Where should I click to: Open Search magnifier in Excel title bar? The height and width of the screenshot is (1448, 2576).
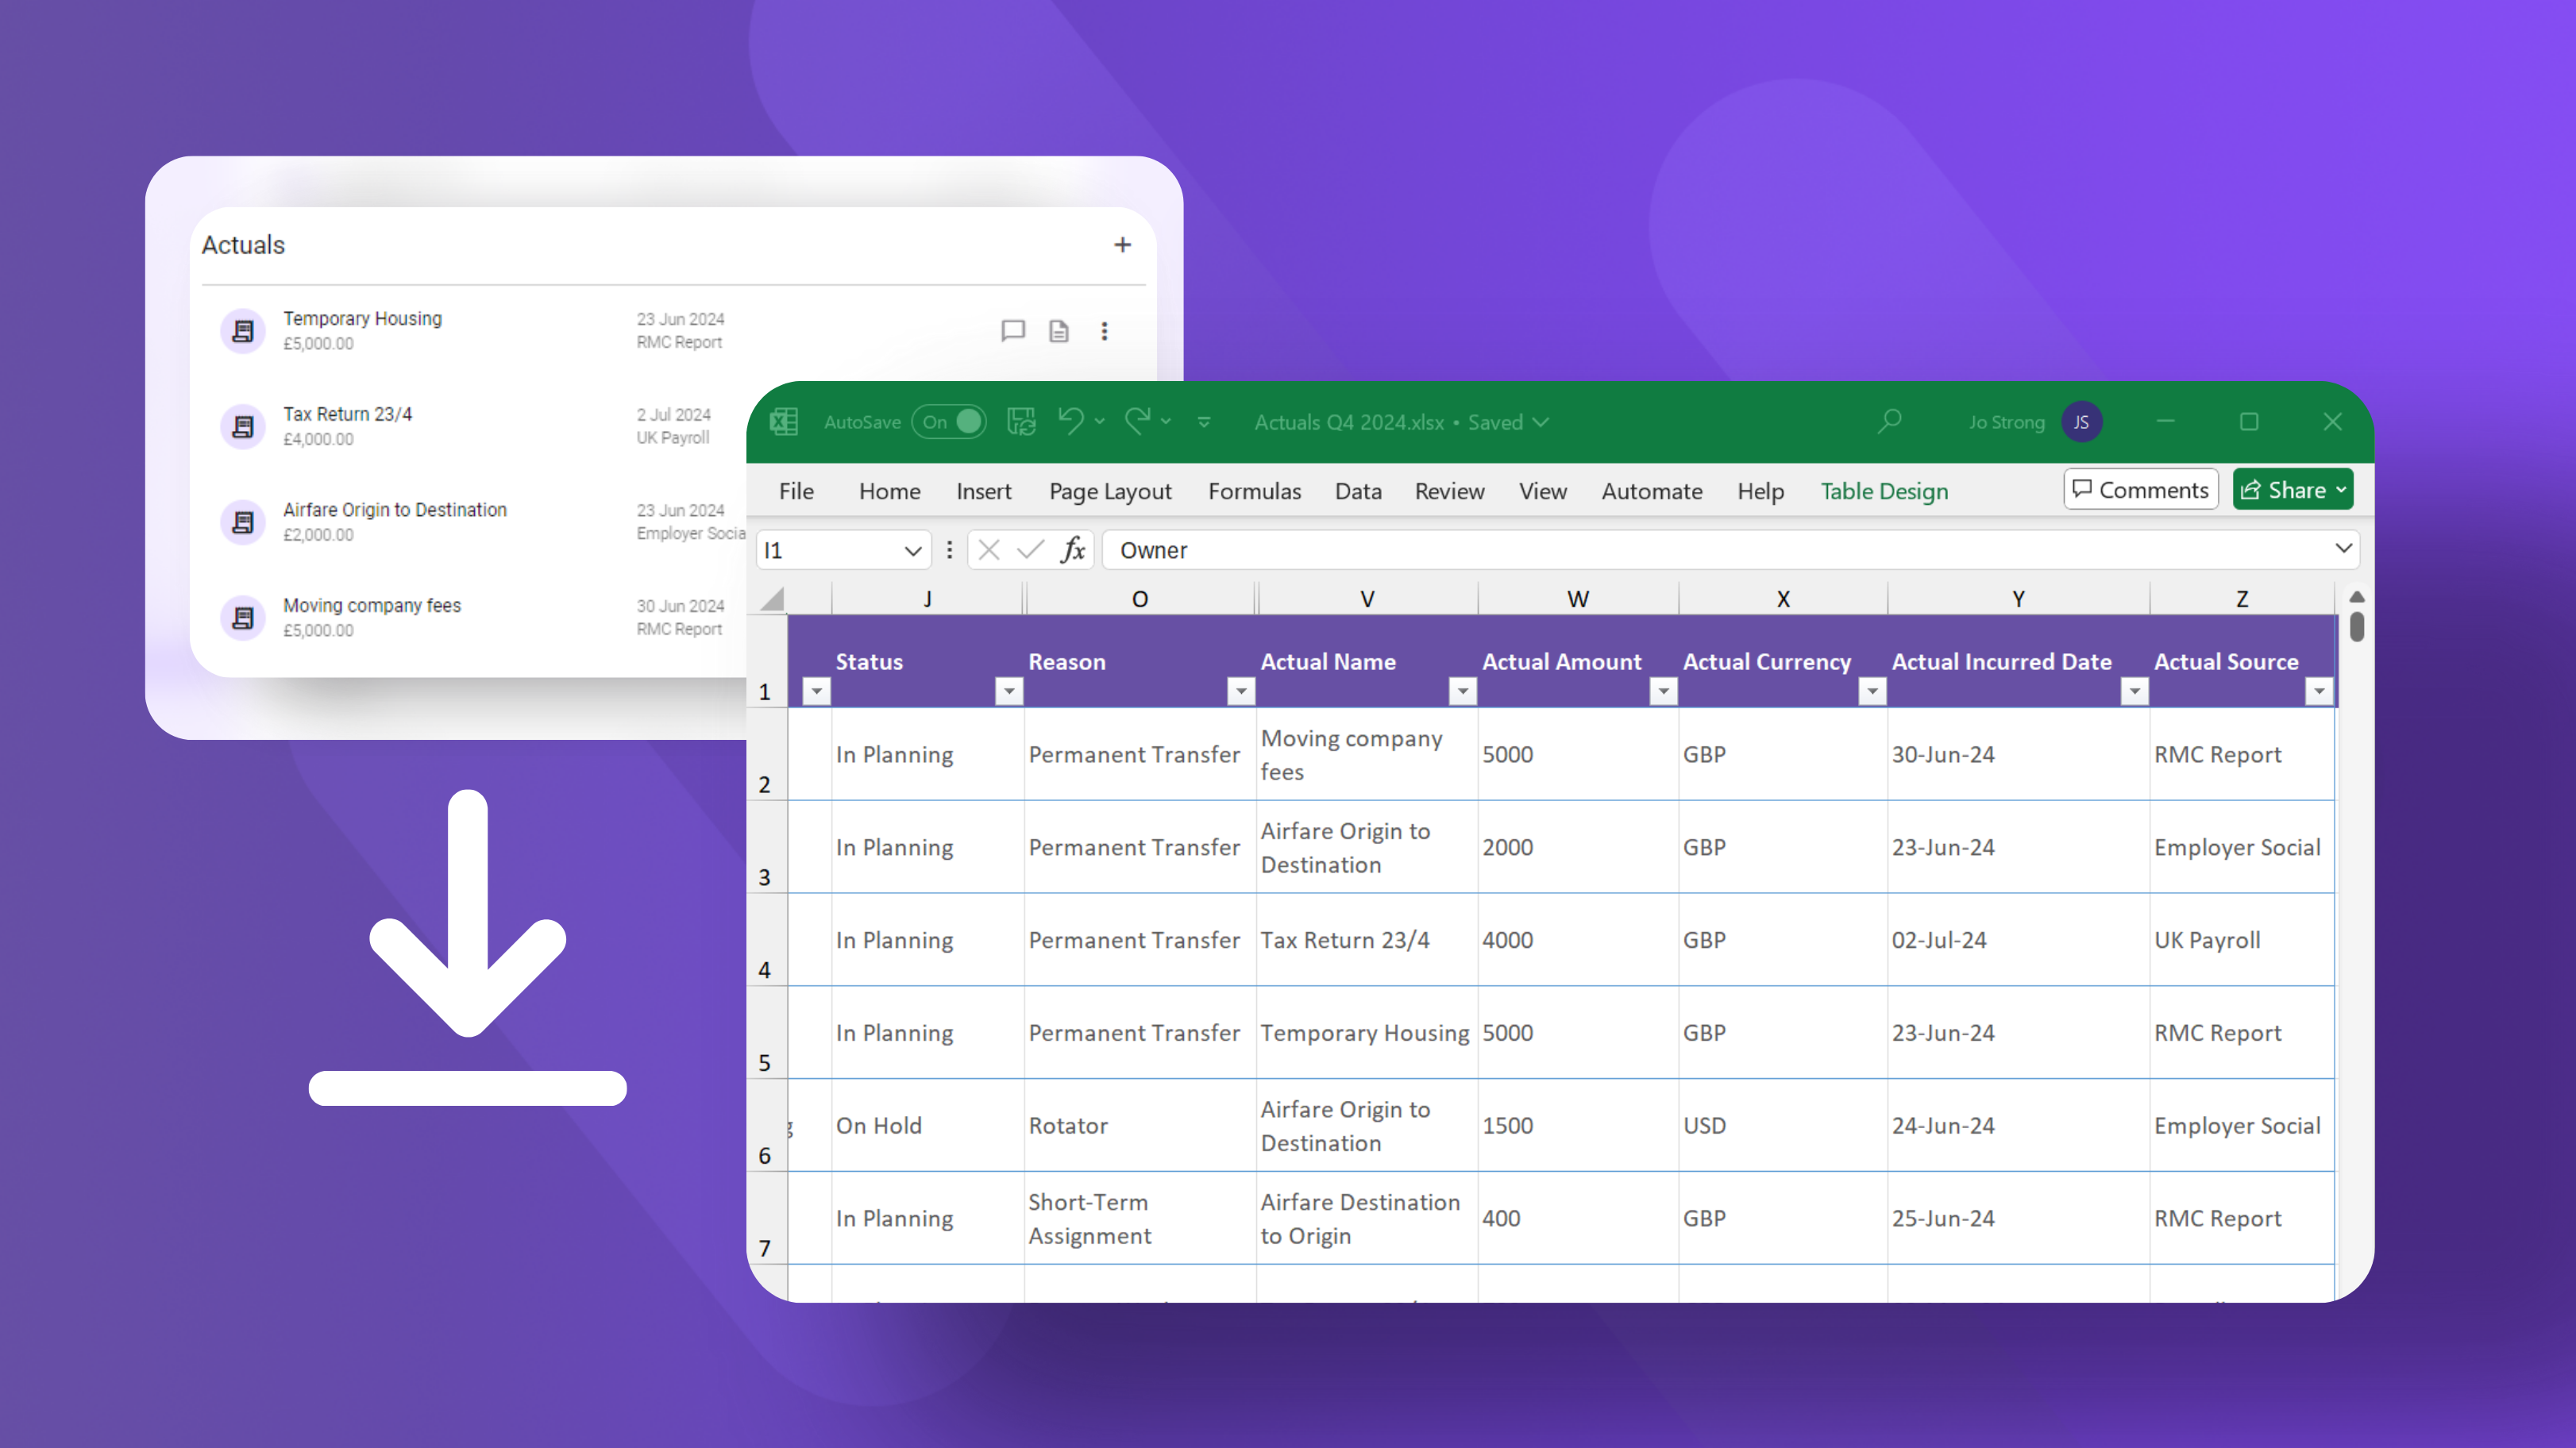[1889, 421]
